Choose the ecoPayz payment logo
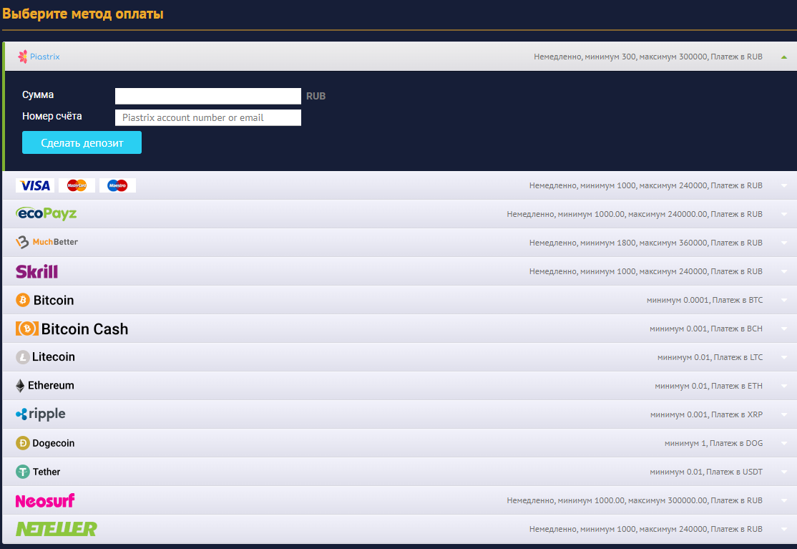797x549 pixels. coord(46,214)
